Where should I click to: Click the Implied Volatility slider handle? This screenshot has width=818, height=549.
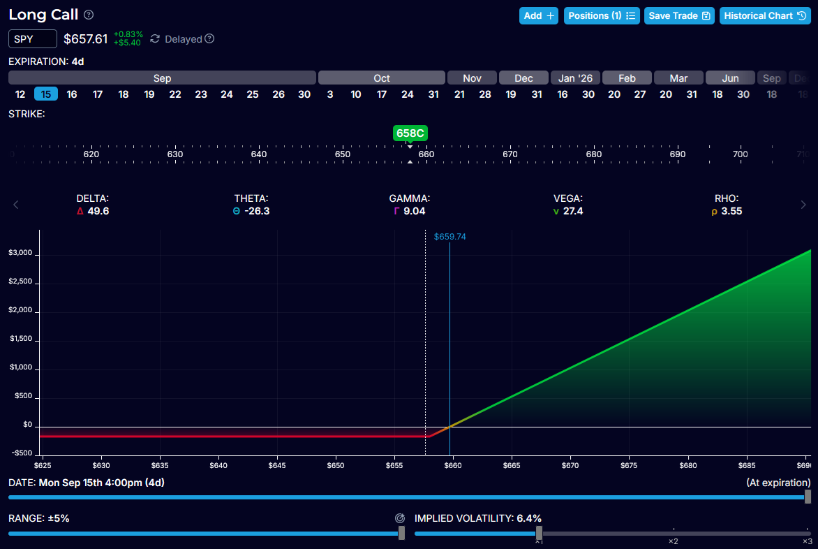539,533
